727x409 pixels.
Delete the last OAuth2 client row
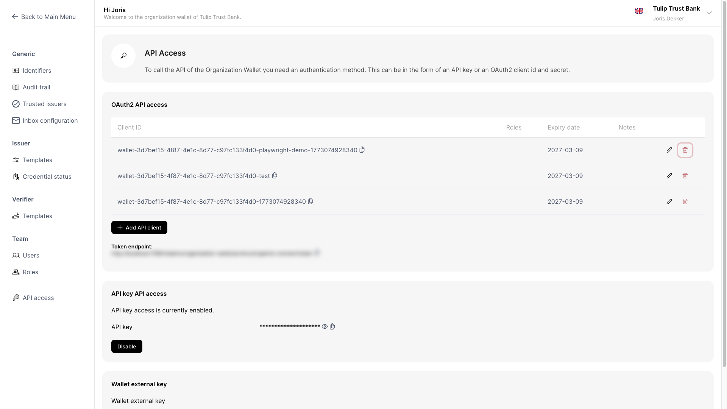pos(685,201)
